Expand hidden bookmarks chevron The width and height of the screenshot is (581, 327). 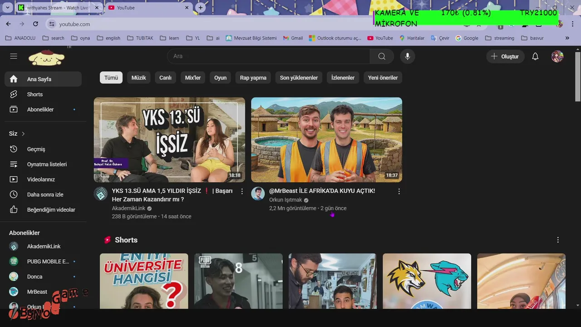pyautogui.click(x=567, y=38)
